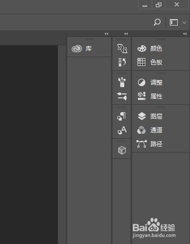
Task: Open the Libraries (库) panel icon
Action: (77, 49)
